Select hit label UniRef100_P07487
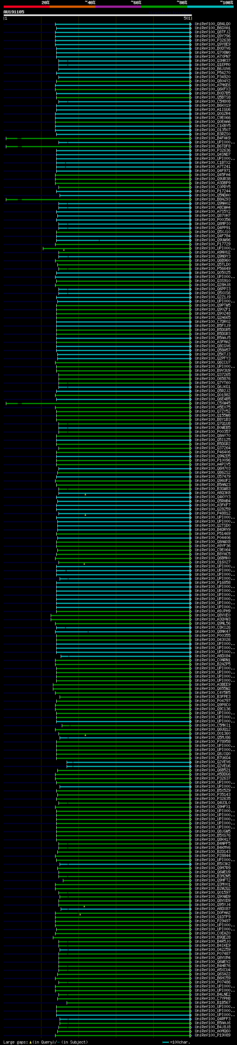This screenshot has height=1045, width=237. click(213, 954)
